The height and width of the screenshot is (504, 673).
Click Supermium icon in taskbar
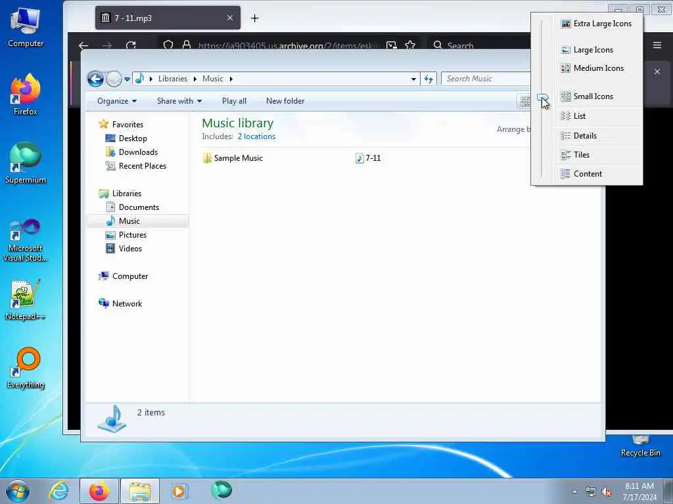pos(221,490)
